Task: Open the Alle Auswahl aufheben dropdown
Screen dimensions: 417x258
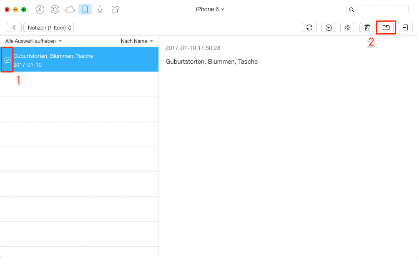Action: pos(33,41)
